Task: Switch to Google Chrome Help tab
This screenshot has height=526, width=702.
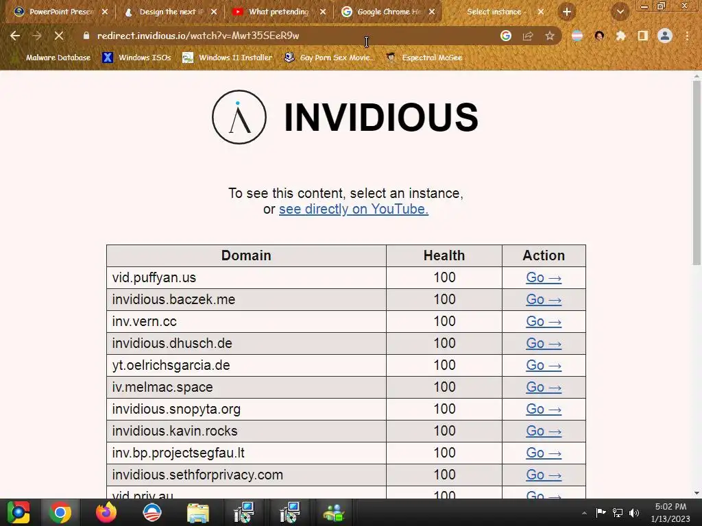Action: pos(389,12)
